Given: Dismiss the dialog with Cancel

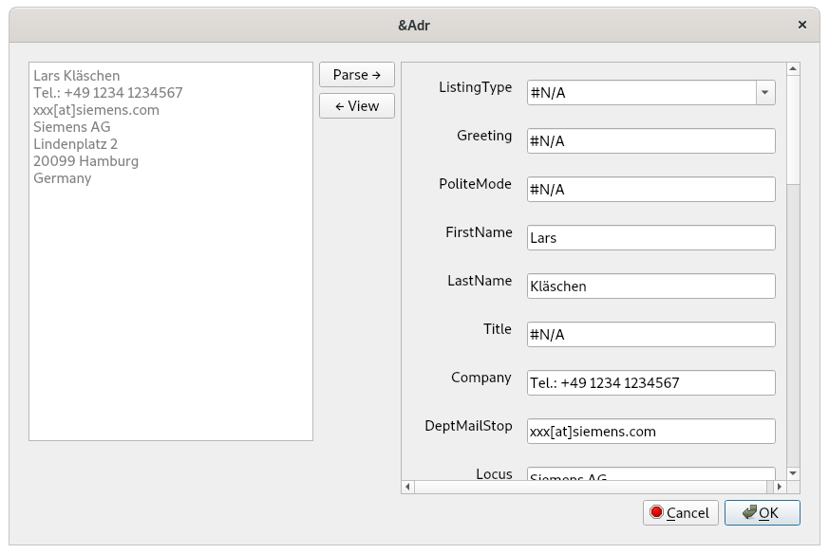Looking at the screenshot, I should point(680,512).
